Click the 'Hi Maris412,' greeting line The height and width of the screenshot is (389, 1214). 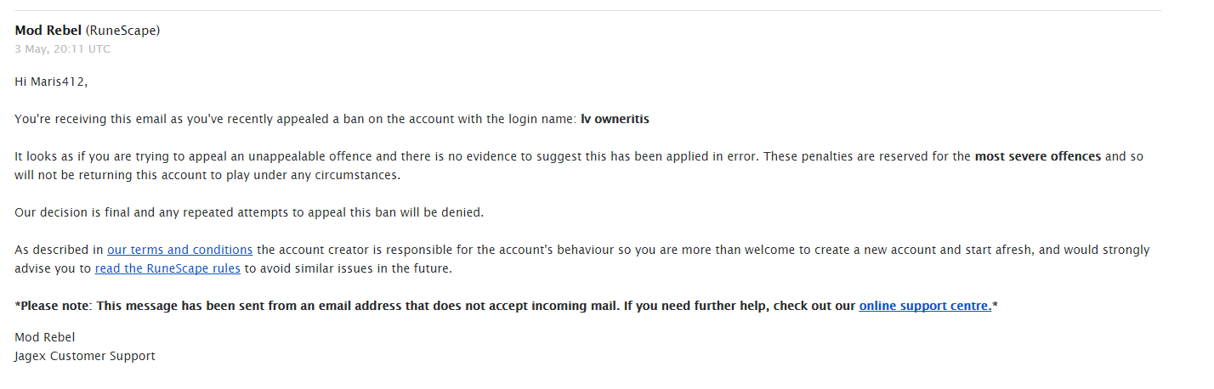(51, 82)
